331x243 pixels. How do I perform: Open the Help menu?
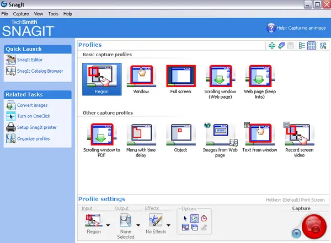67,14
